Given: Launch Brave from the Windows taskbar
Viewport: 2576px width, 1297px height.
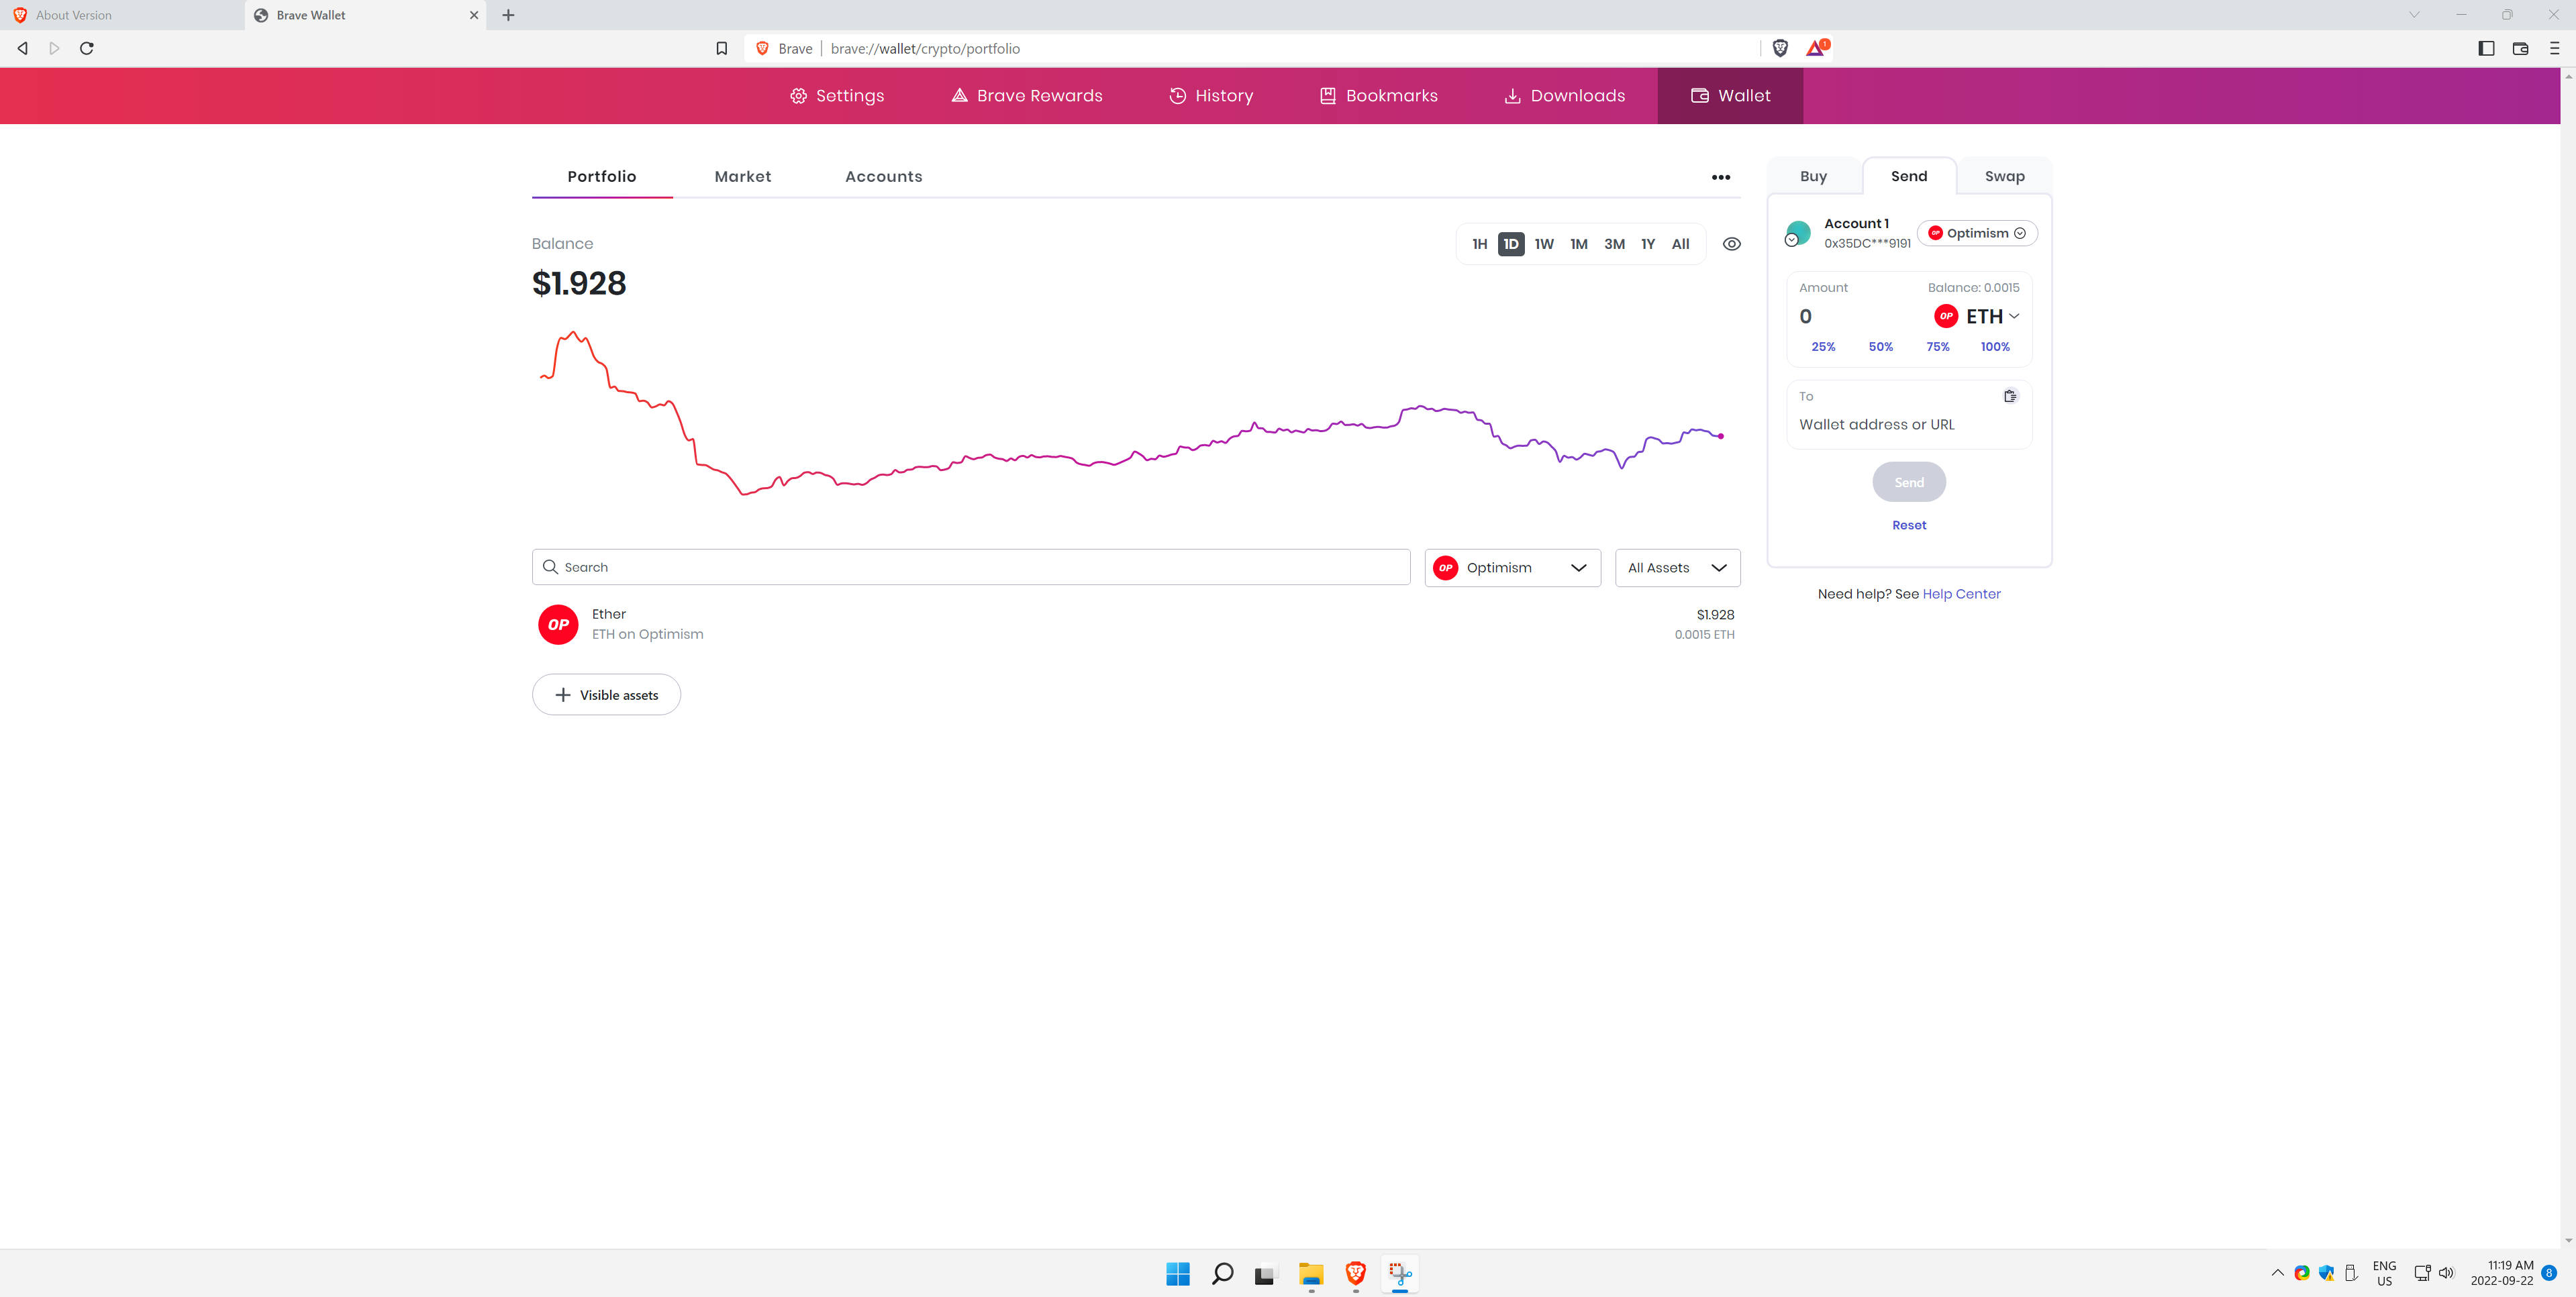Looking at the screenshot, I should [1355, 1274].
